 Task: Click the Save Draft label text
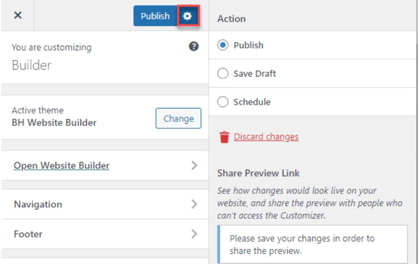(254, 73)
